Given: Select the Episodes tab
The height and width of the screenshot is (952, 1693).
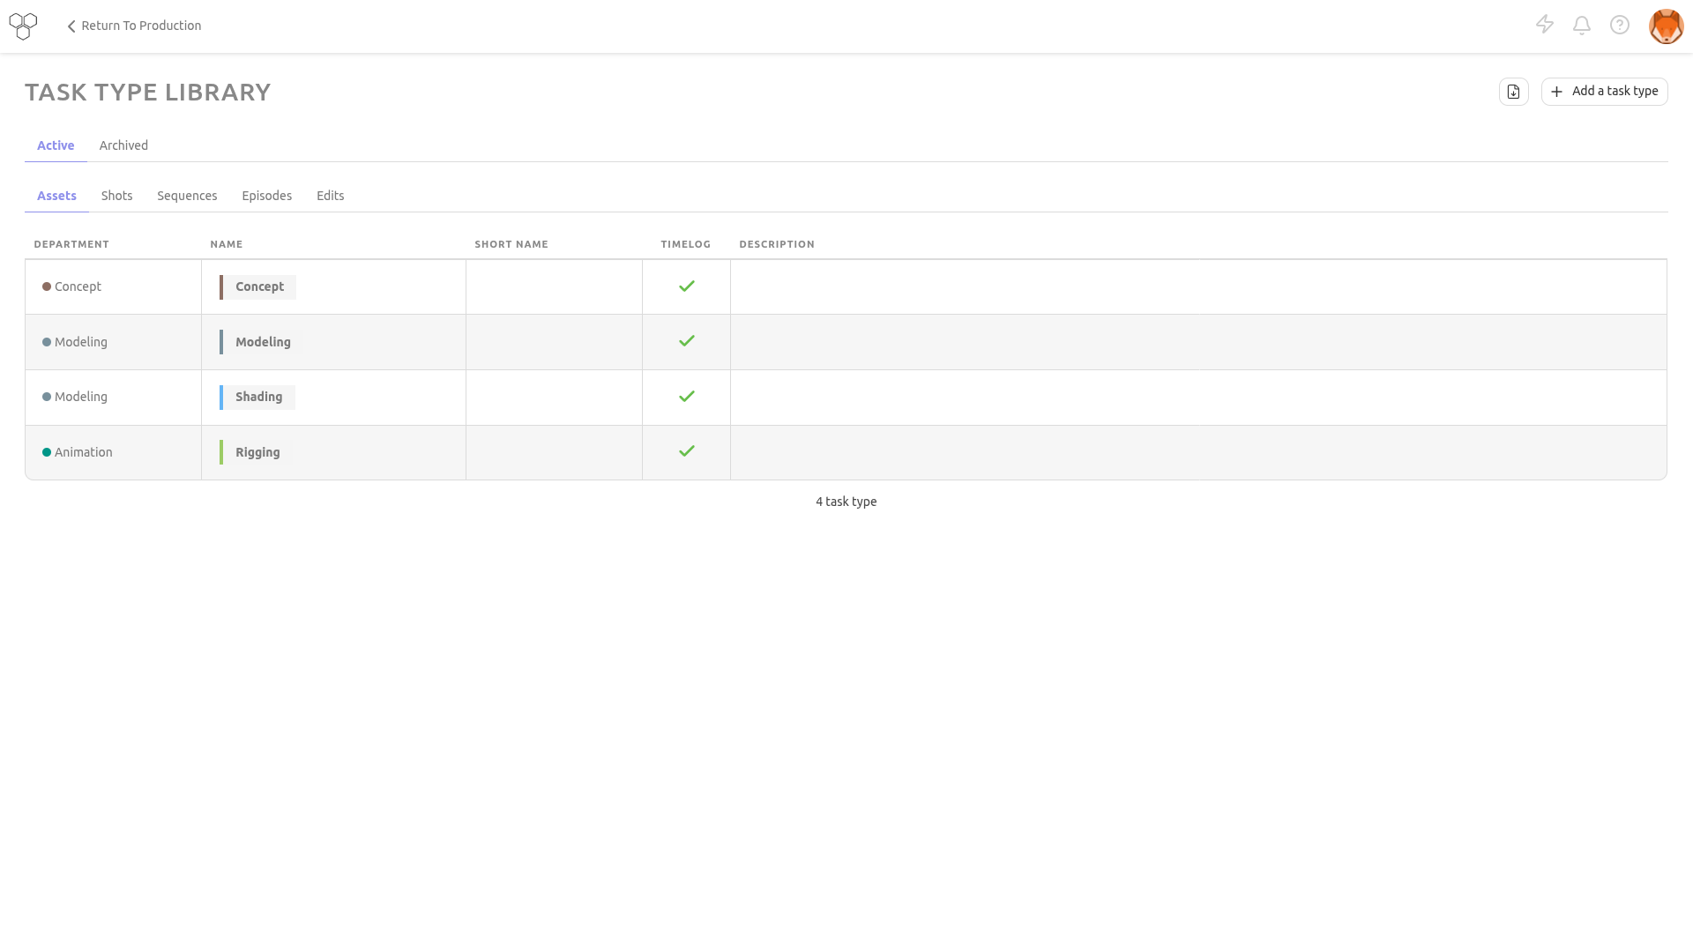Looking at the screenshot, I should [x=266, y=196].
